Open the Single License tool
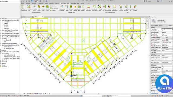Image resolution: width=173 pixels, height=97 pixels. tap(126, 8)
